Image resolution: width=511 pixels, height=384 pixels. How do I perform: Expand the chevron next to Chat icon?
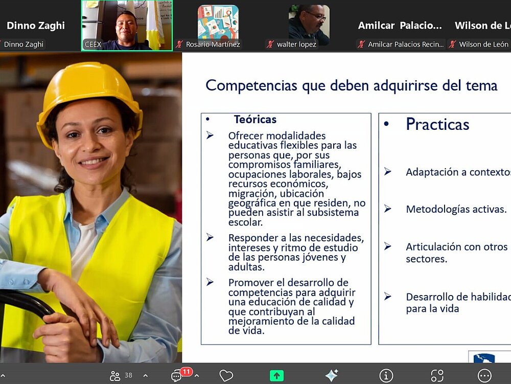197,376
